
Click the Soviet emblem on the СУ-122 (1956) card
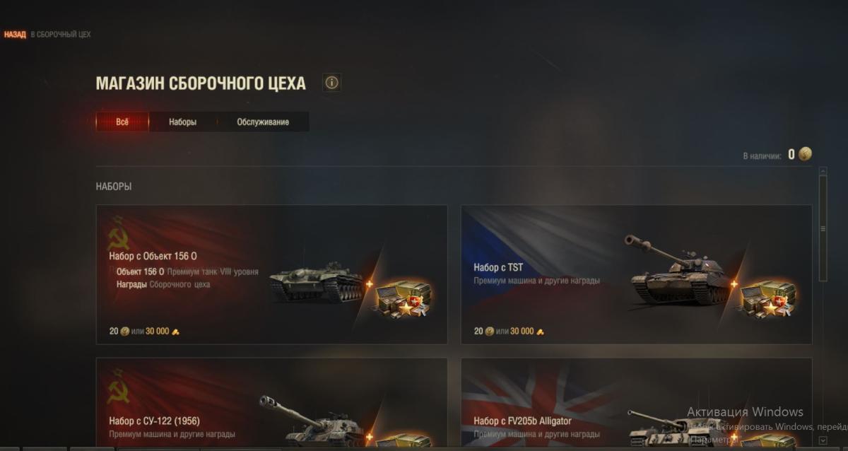[119, 386]
